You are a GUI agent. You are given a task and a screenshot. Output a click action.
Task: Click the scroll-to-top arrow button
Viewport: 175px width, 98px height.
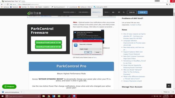(169, 86)
